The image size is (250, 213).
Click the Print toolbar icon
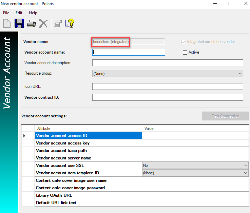(32, 23)
